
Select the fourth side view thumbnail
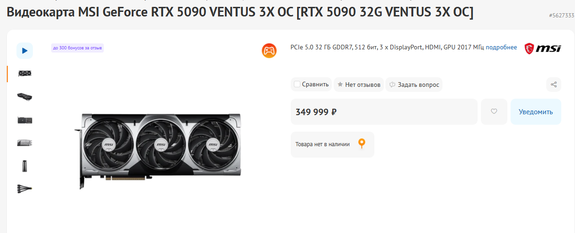point(25,143)
